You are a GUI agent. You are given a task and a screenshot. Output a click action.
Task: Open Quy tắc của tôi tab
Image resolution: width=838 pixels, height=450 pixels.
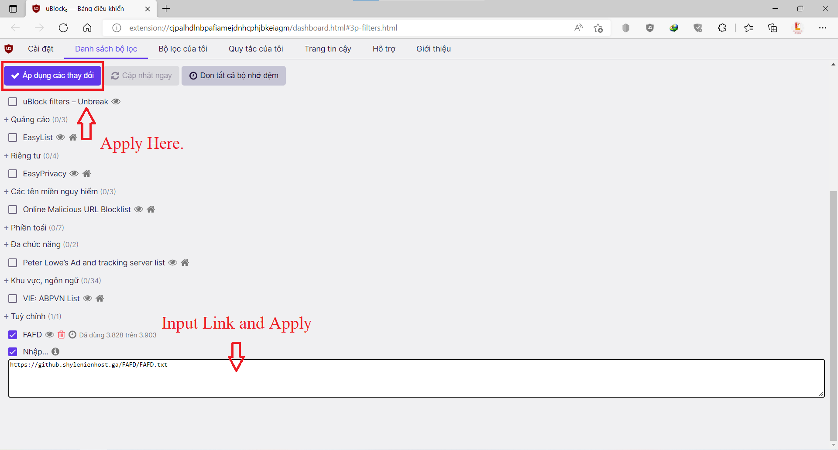tap(256, 49)
